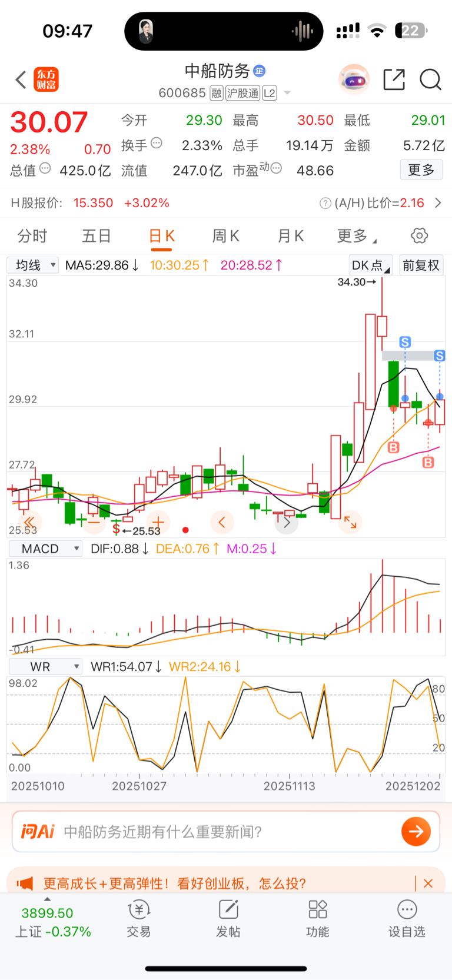Screen dimensions: 452x980
Task: Tap the 问Ai question input field
Action: click(x=226, y=832)
